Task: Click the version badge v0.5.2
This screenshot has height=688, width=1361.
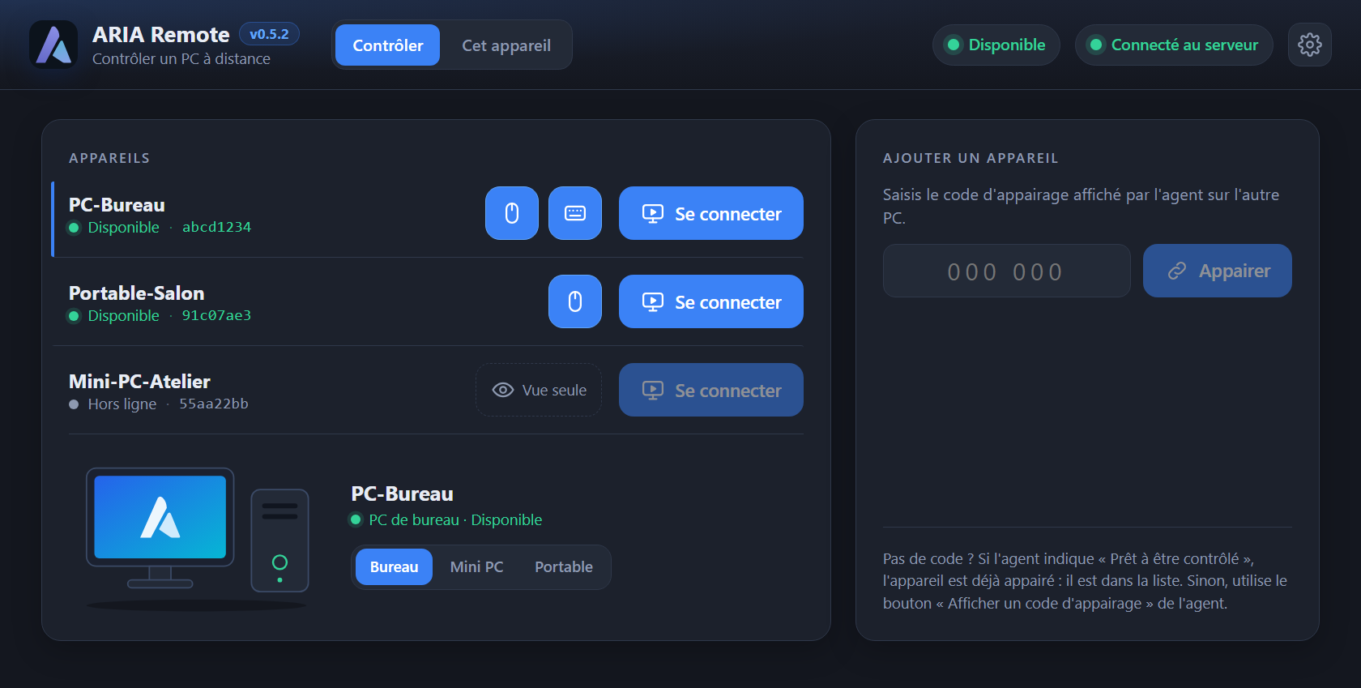Action: click(x=269, y=34)
